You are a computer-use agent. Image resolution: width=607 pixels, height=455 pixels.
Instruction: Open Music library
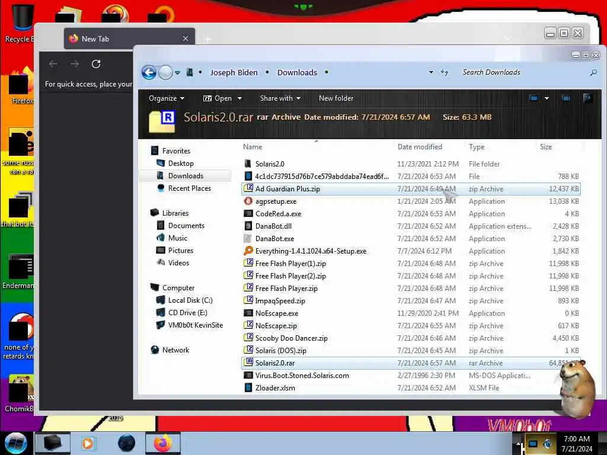click(x=178, y=238)
